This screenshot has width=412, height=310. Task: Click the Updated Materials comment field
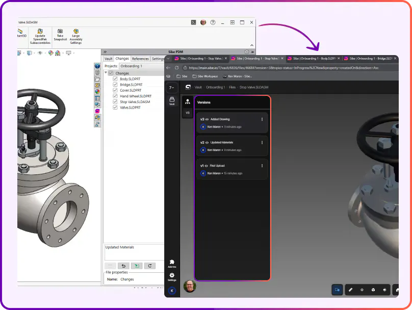coord(135,252)
